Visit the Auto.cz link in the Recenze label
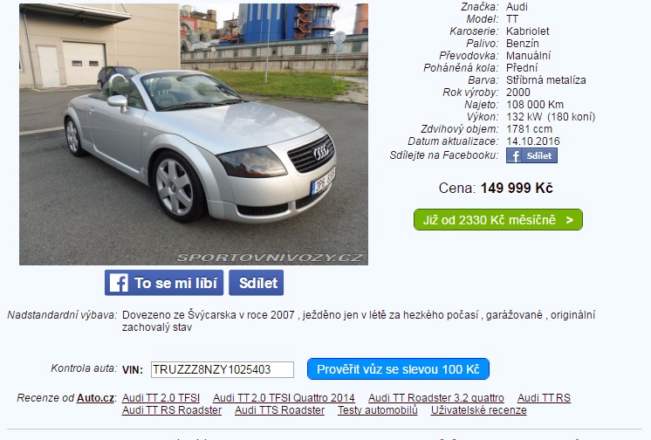This screenshot has height=440, width=651. [95, 397]
